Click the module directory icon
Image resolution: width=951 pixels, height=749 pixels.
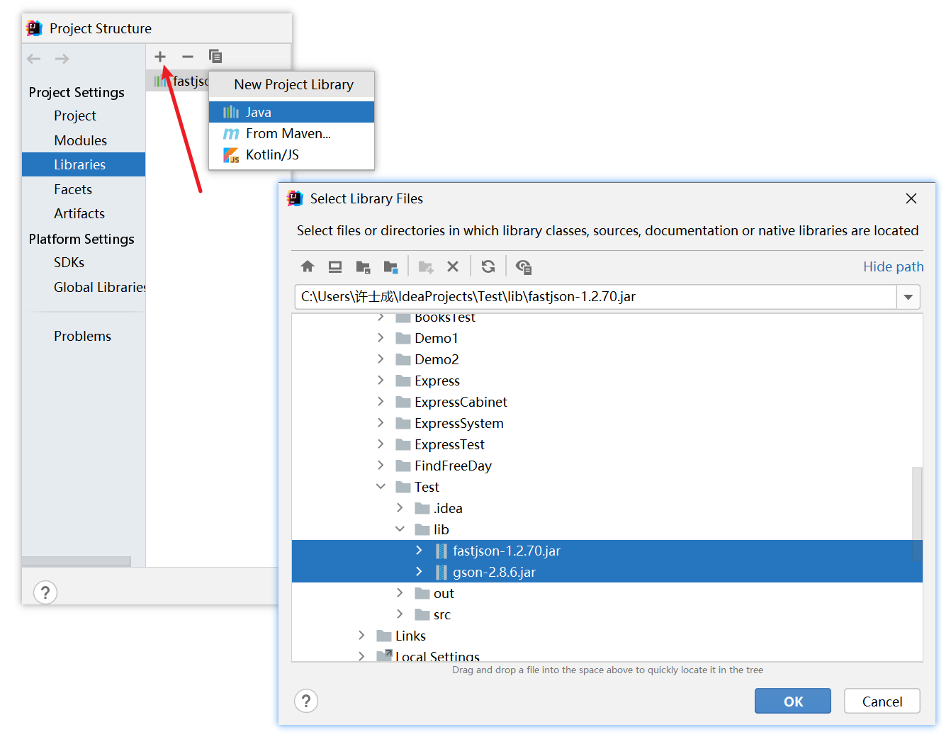click(390, 267)
